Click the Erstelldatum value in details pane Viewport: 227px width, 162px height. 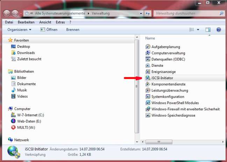(155, 149)
